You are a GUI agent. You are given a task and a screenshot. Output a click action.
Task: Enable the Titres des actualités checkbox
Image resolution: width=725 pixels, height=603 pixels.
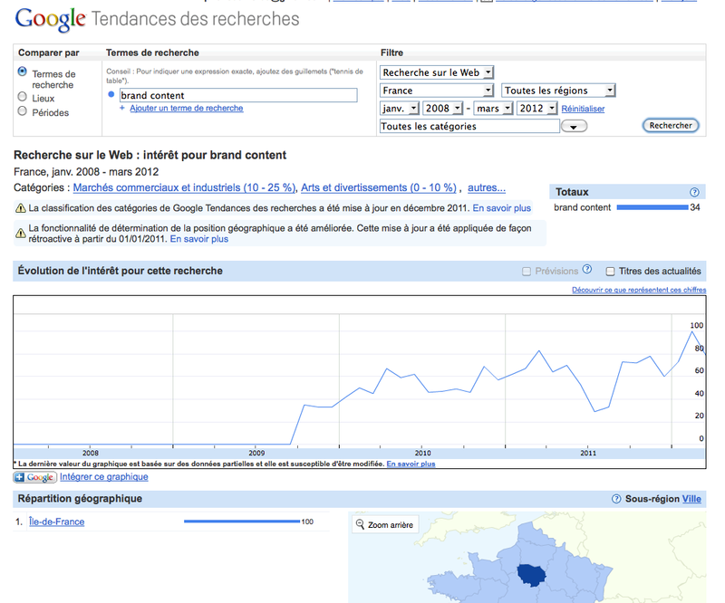click(610, 271)
